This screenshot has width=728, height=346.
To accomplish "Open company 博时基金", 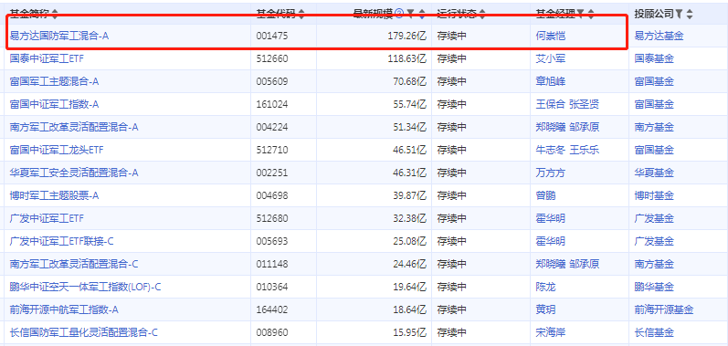I will [654, 195].
